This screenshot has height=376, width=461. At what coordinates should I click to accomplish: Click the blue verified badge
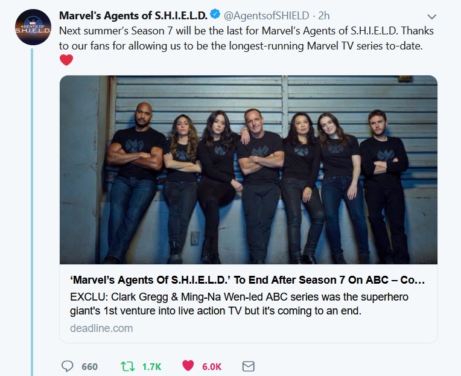pos(215,14)
